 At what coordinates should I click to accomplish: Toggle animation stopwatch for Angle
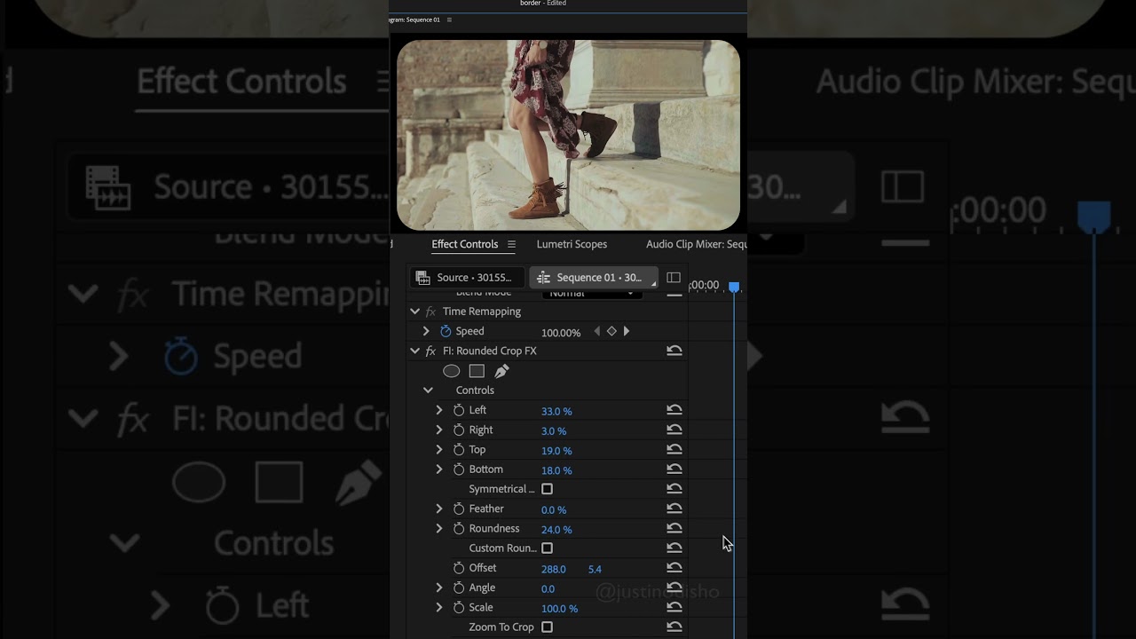pos(459,588)
